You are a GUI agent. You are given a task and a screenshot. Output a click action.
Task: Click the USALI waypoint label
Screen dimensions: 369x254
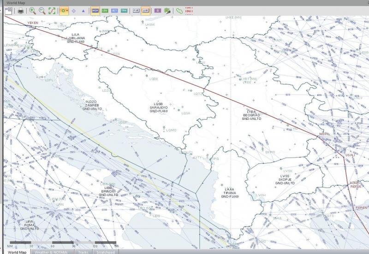coord(350,155)
